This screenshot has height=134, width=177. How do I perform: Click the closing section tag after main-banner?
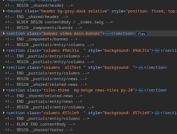[x=123, y=33]
